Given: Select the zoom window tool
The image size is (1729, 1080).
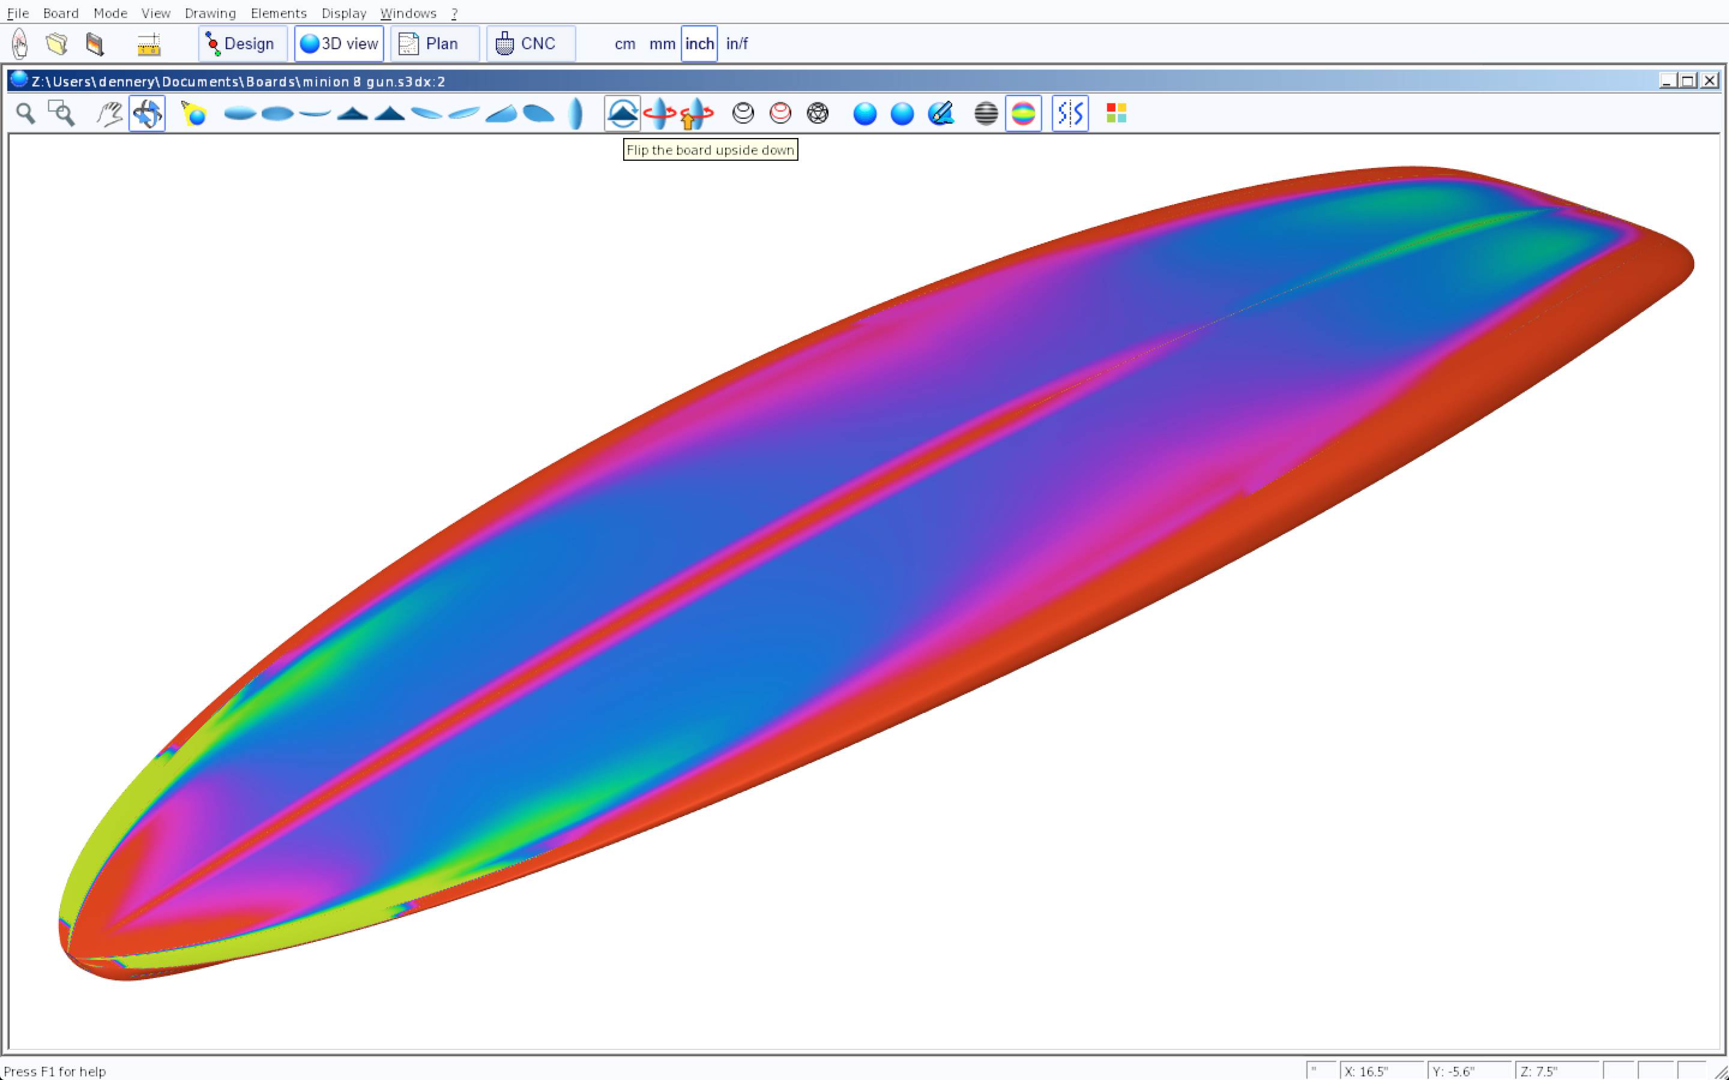Looking at the screenshot, I should pyautogui.click(x=61, y=113).
